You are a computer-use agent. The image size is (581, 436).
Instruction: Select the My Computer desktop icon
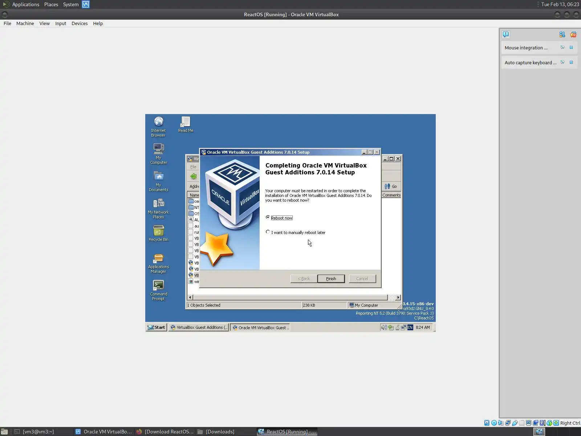coord(158,154)
